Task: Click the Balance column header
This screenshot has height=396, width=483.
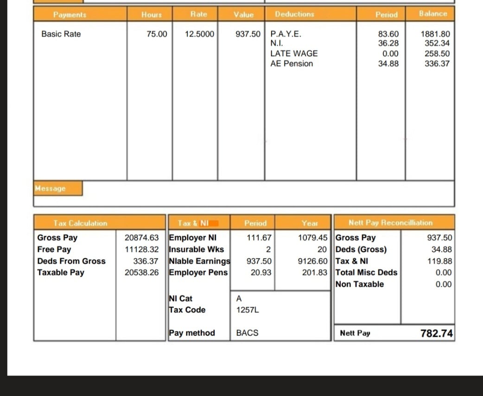Action: (432, 14)
